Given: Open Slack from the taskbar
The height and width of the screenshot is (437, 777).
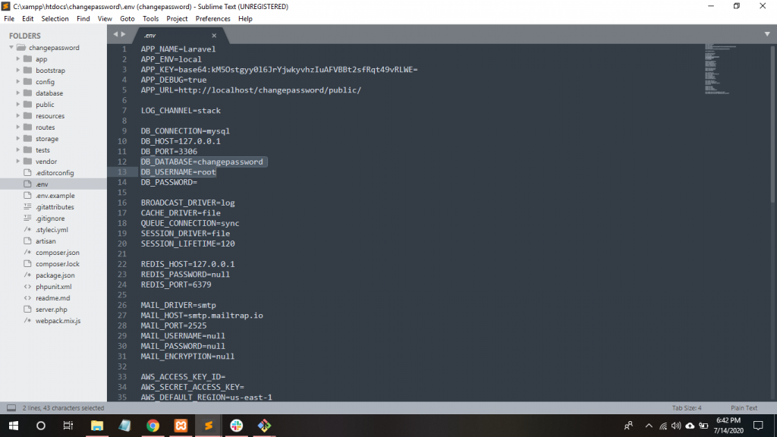Looking at the screenshot, I should tap(236, 426).
